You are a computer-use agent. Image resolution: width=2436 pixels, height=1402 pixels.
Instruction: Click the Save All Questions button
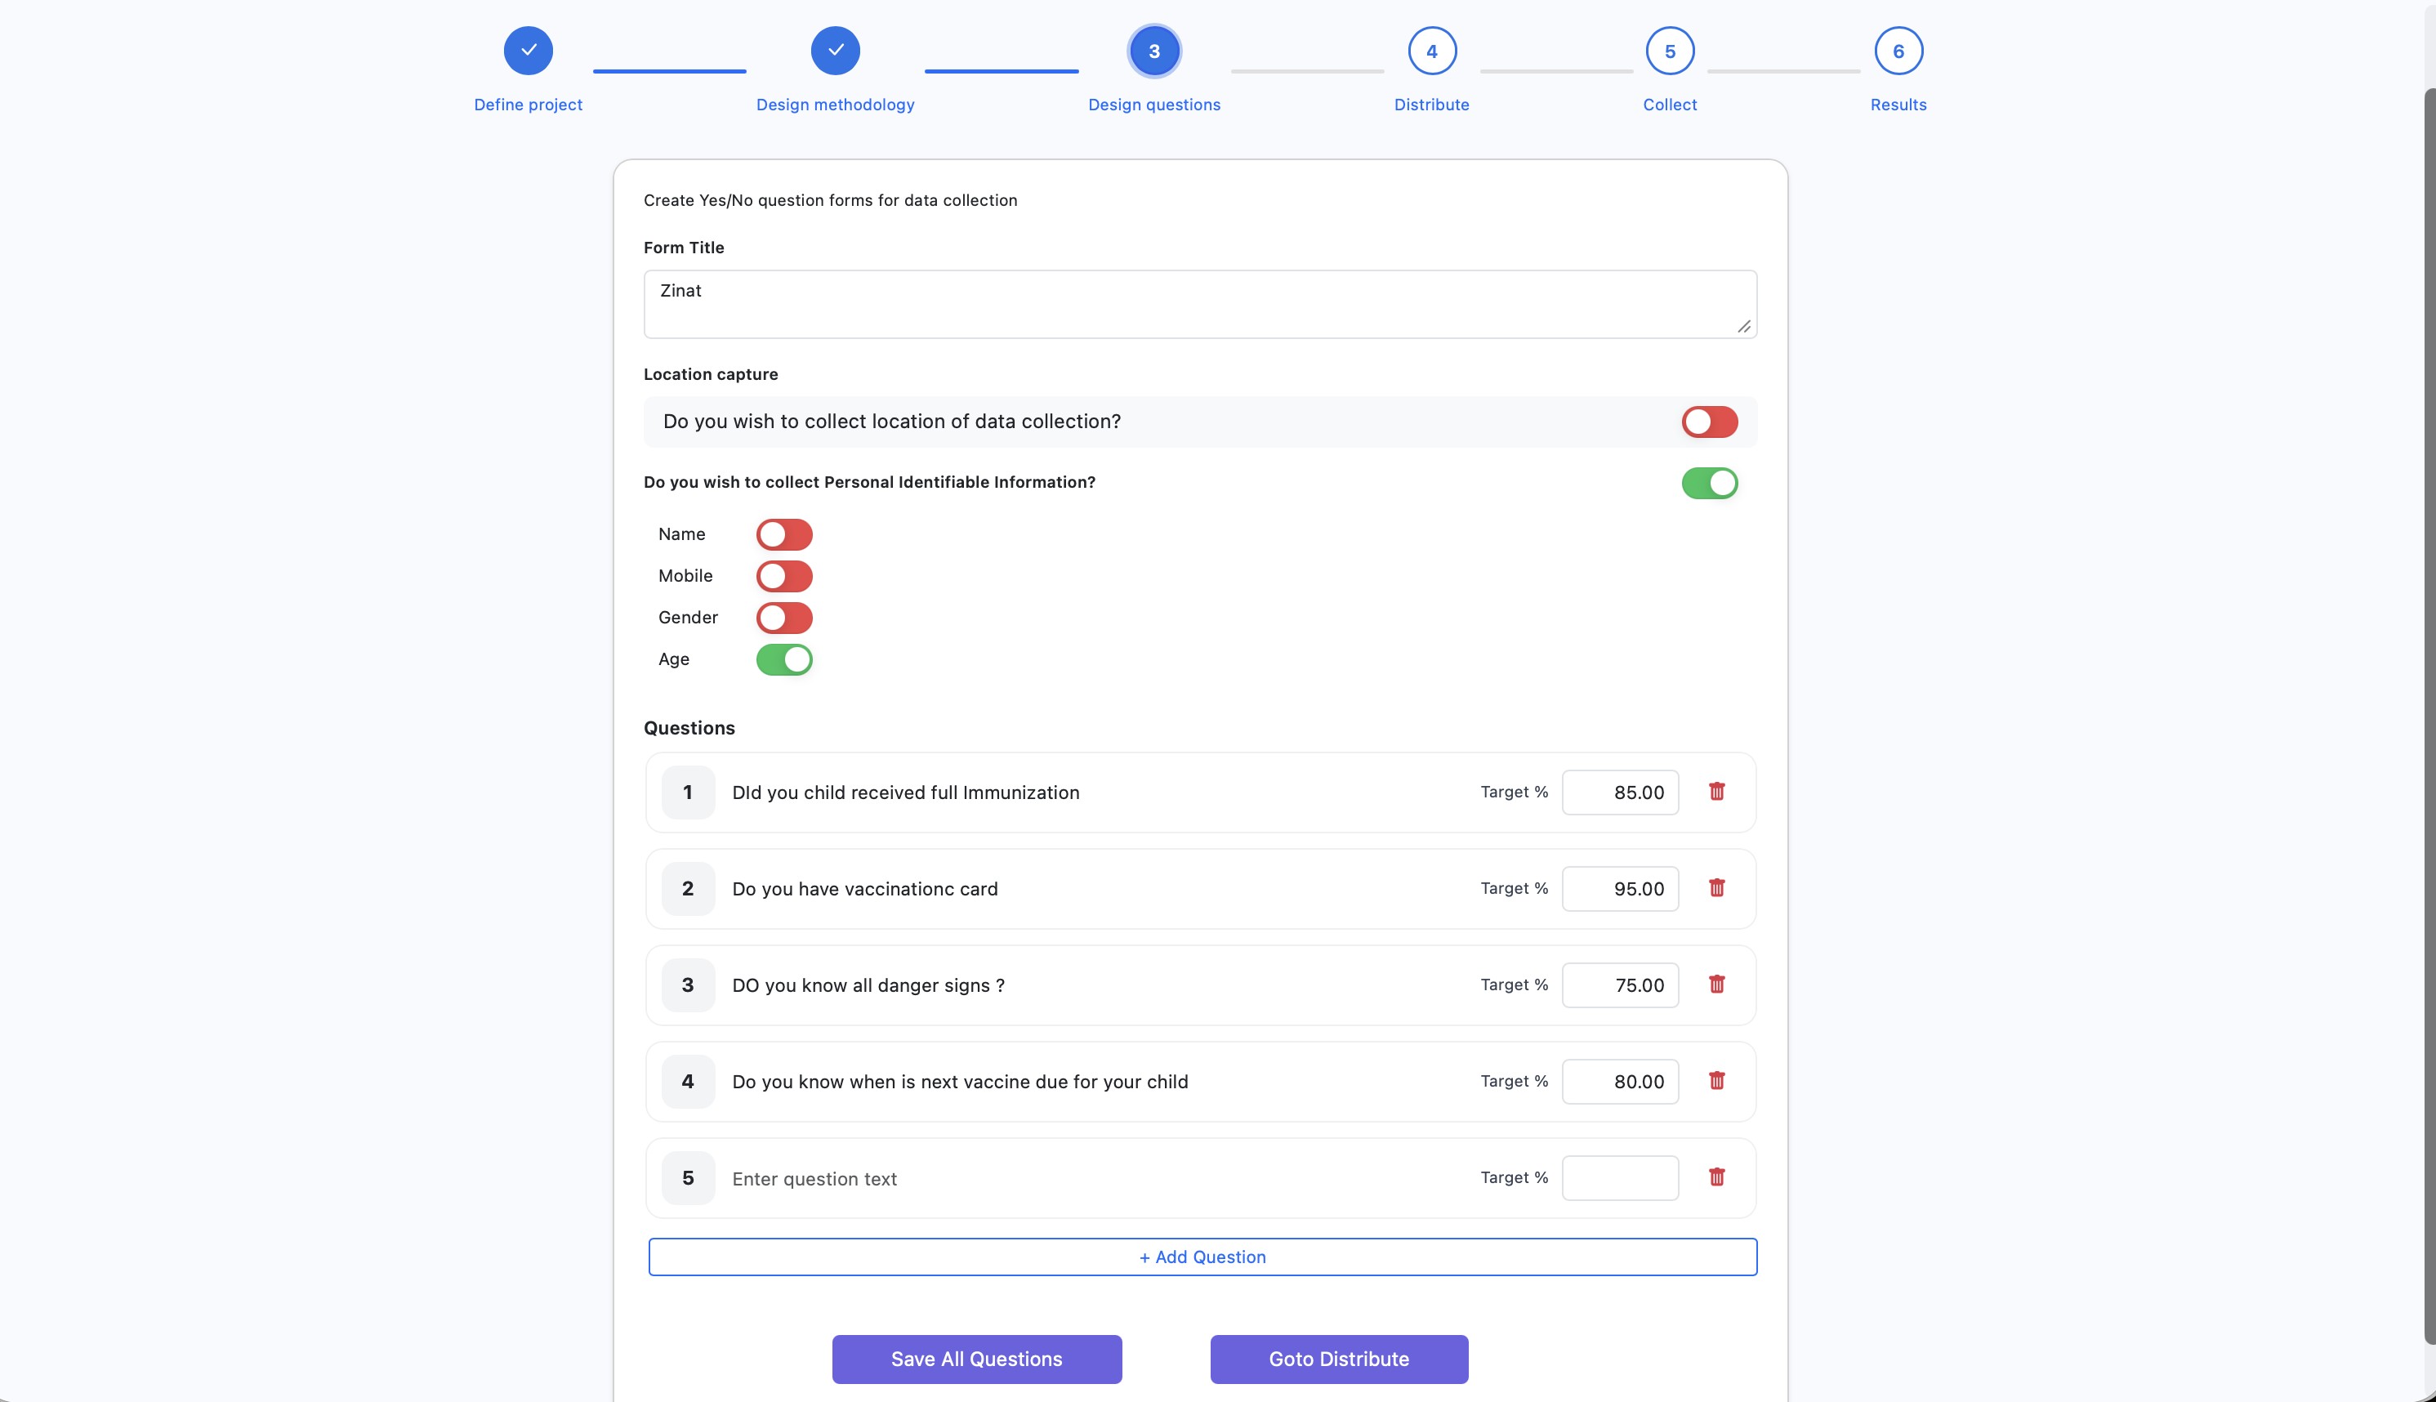tap(975, 1359)
